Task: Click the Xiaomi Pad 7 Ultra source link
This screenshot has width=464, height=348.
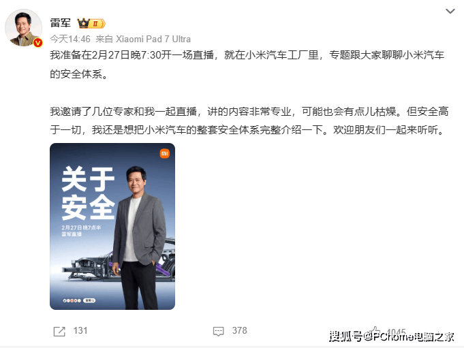Action: (153, 39)
